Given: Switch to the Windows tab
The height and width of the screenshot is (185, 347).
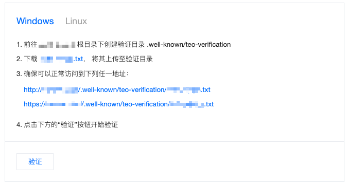Looking at the screenshot, I should point(35,21).
